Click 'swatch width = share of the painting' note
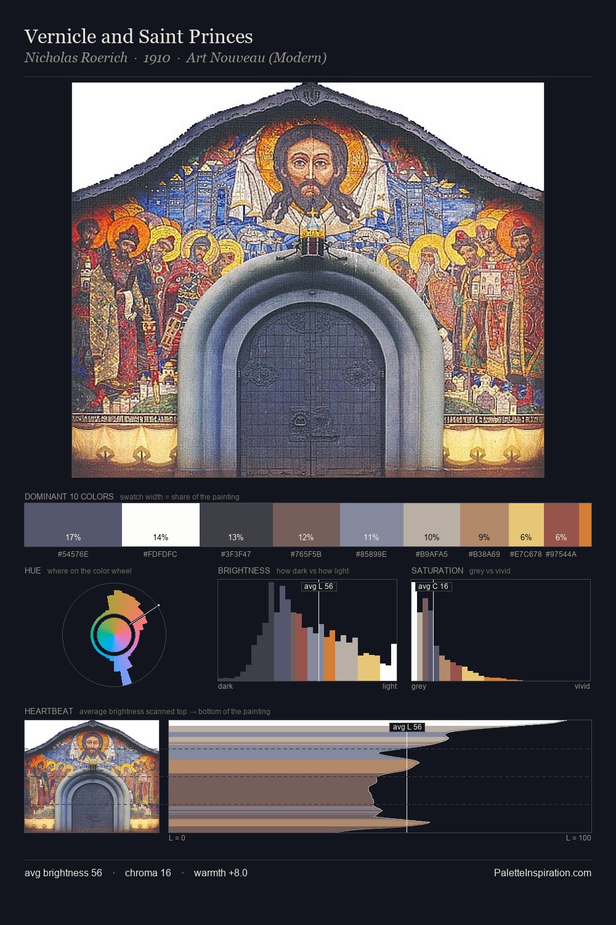 coord(180,497)
